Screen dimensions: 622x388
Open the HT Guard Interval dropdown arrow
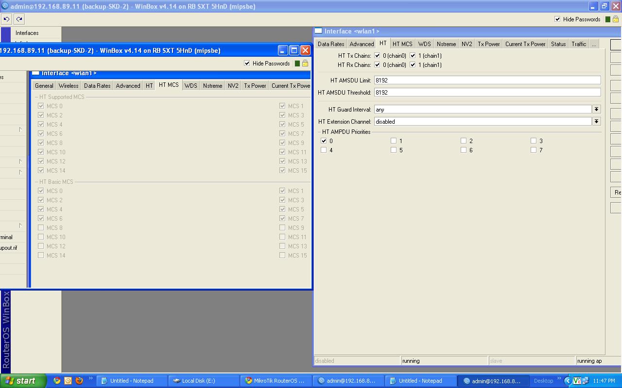[597, 110]
